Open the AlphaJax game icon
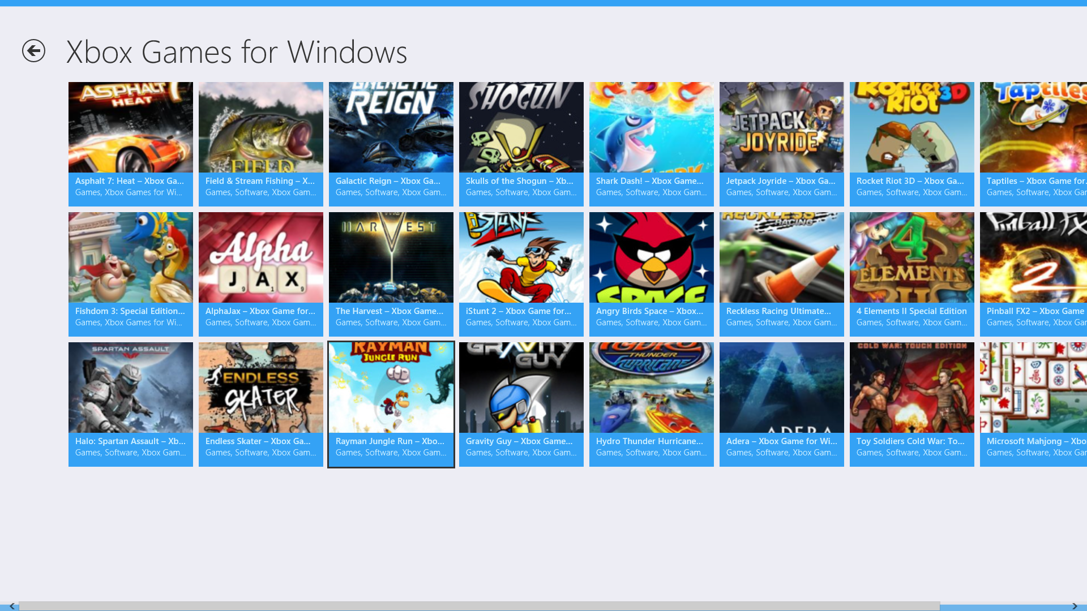This screenshot has width=1087, height=611. tap(260, 258)
